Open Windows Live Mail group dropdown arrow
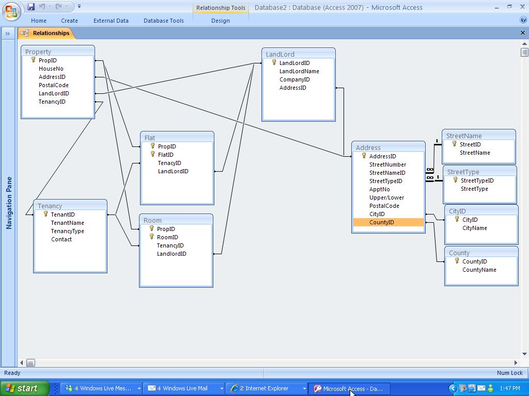529x396 pixels. [222, 388]
